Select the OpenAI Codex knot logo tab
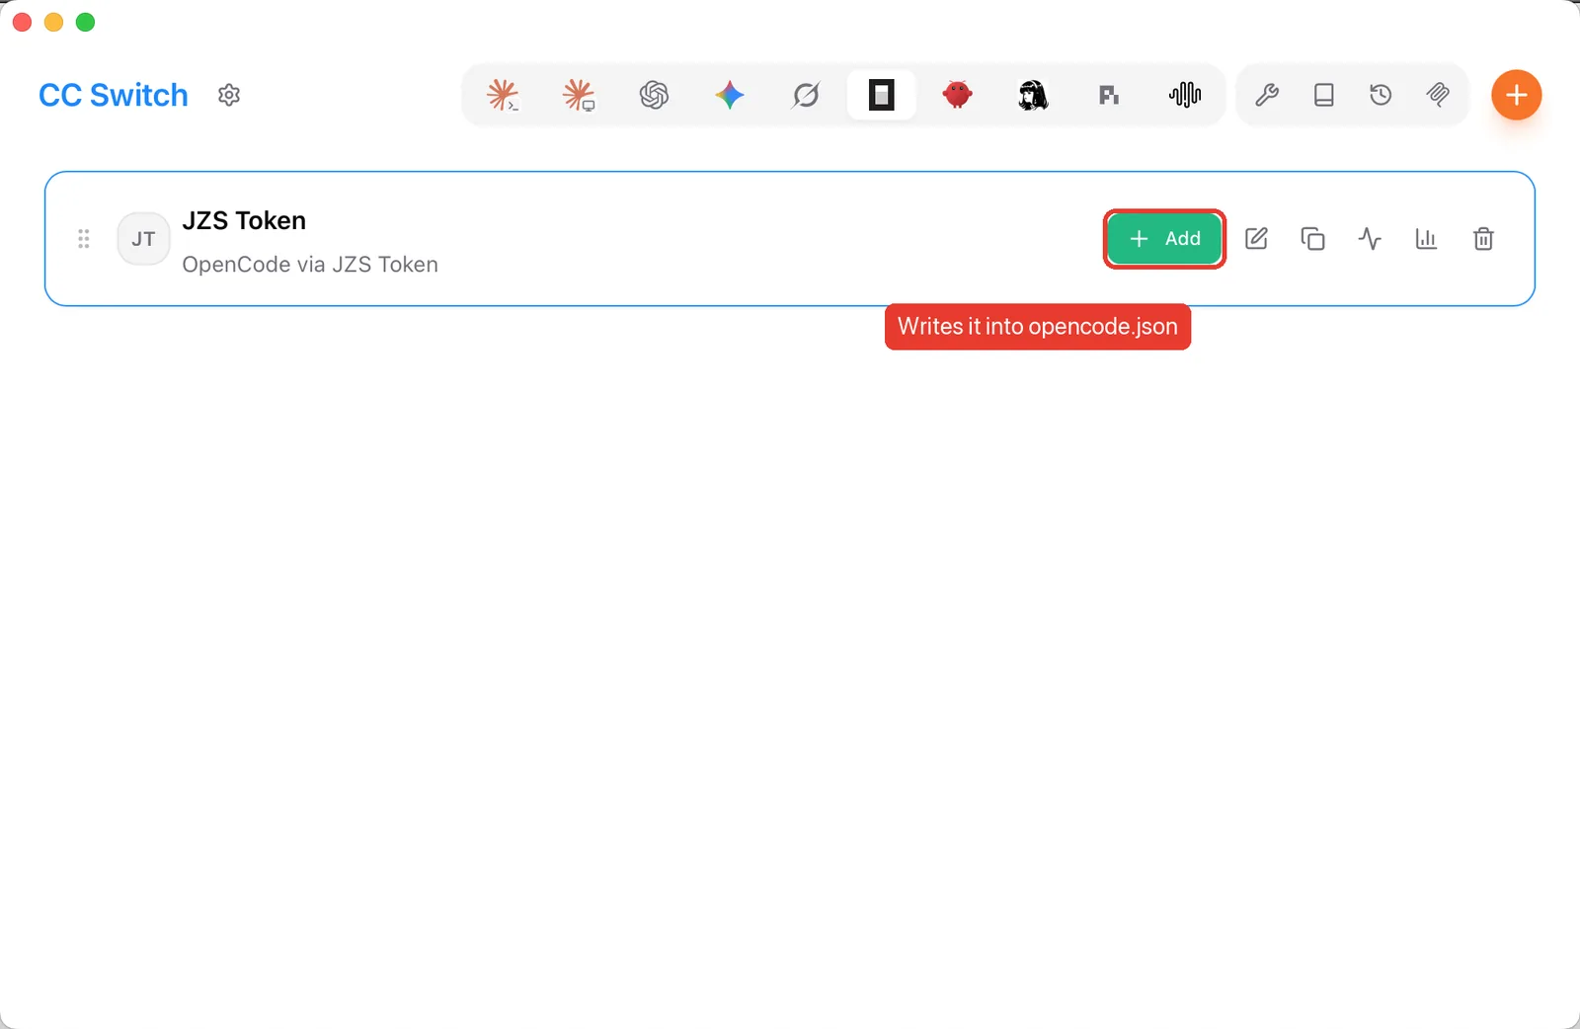Screen dimensions: 1580x1029 click(654, 95)
